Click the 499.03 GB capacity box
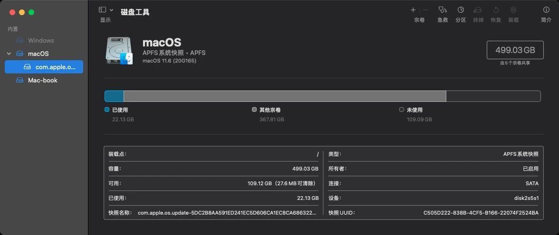Viewport: 559px width, 235px height. coord(515,50)
